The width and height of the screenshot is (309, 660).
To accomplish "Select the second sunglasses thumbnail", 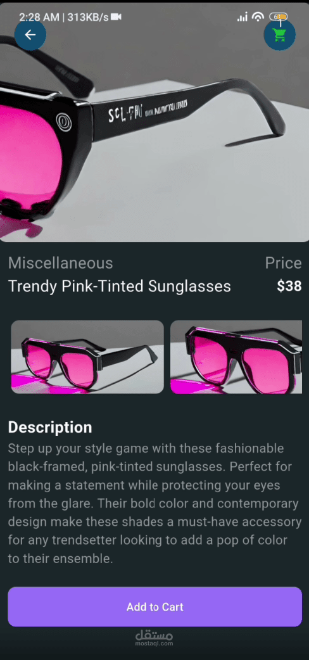I will tap(236, 357).
